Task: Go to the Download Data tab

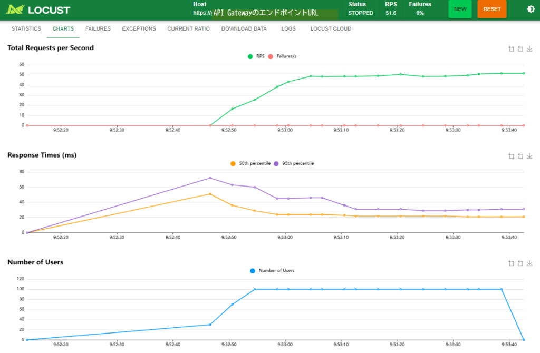Action: (x=244, y=28)
